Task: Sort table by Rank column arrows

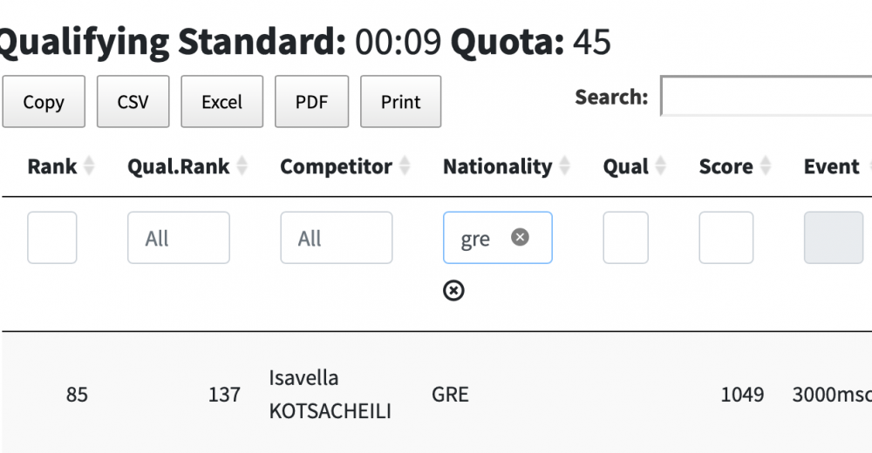Action: click(88, 166)
